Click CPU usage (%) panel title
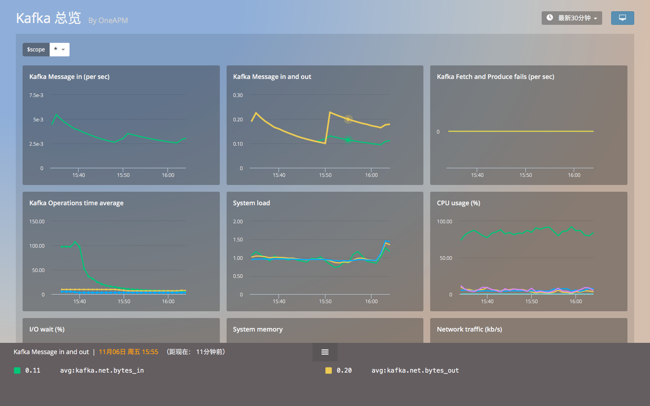The image size is (650, 406). [459, 203]
